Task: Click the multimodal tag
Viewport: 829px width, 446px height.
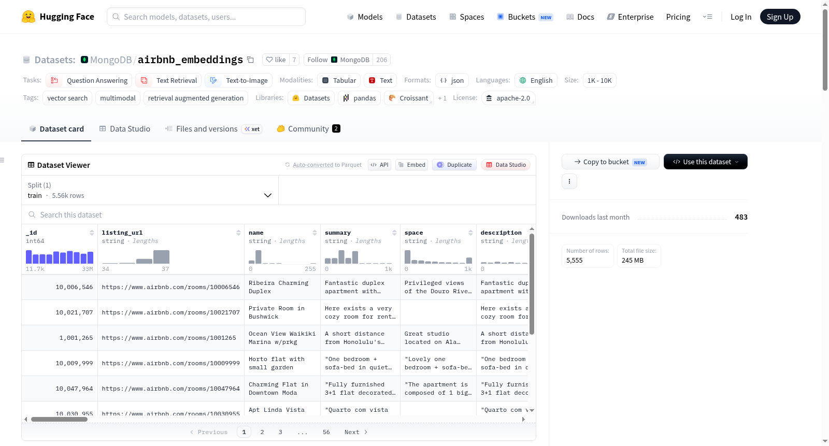Action: (118, 98)
